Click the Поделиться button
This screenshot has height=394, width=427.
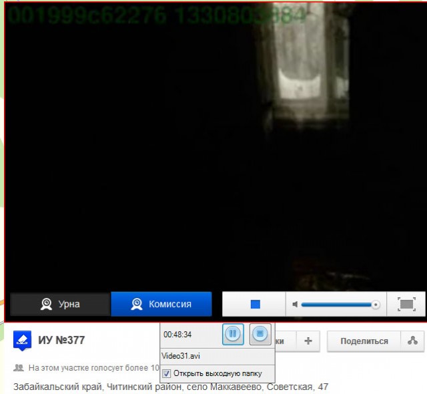click(x=364, y=341)
